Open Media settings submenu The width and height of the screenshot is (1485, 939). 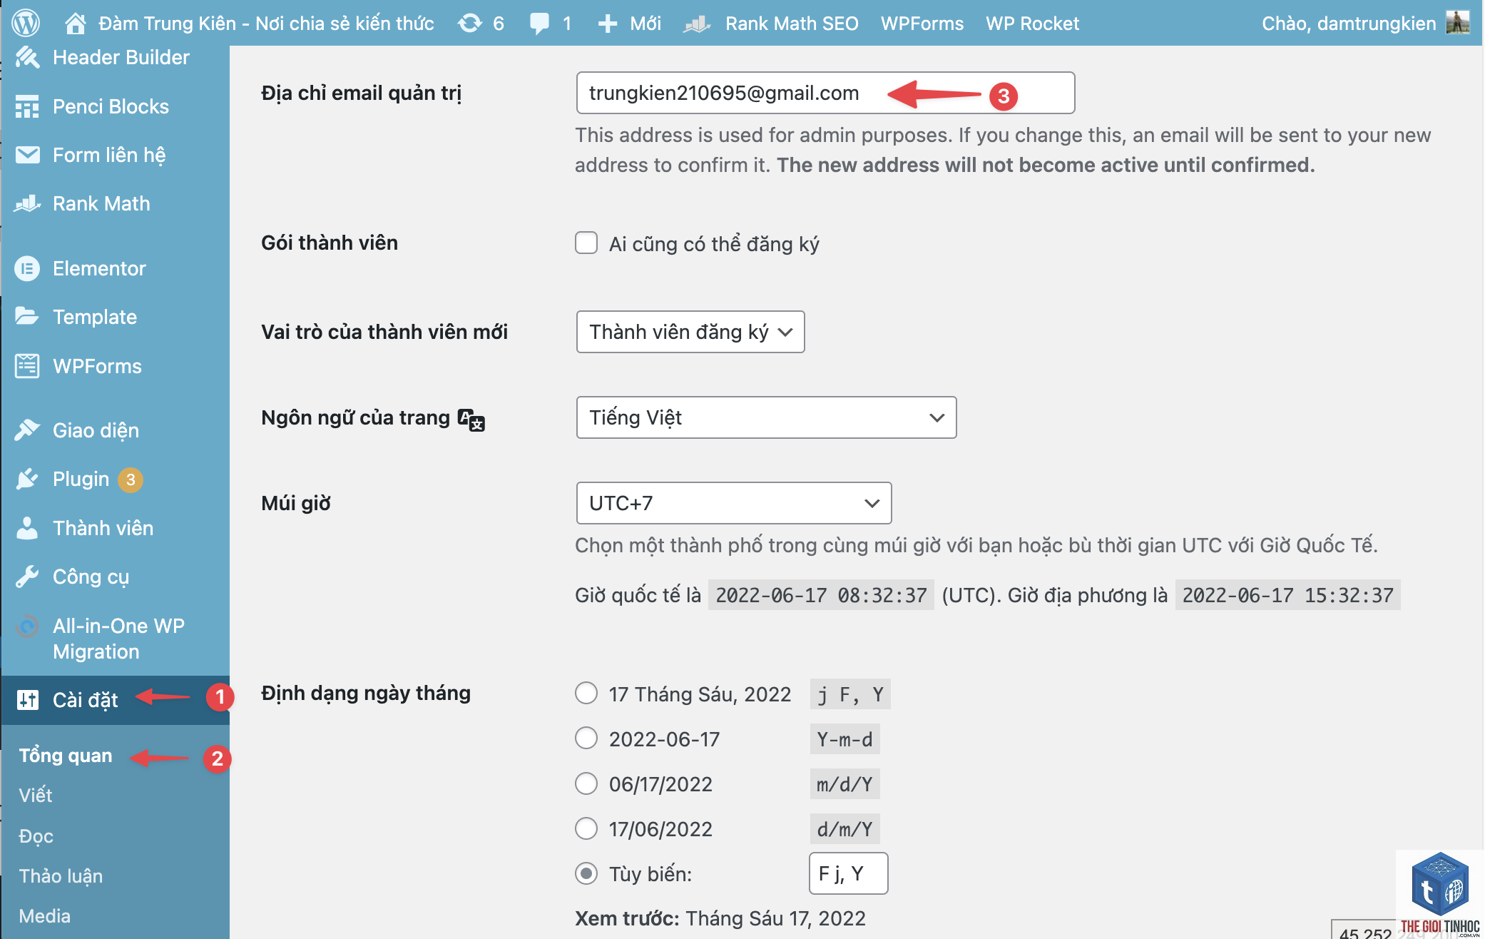pyautogui.click(x=45, y=916)
